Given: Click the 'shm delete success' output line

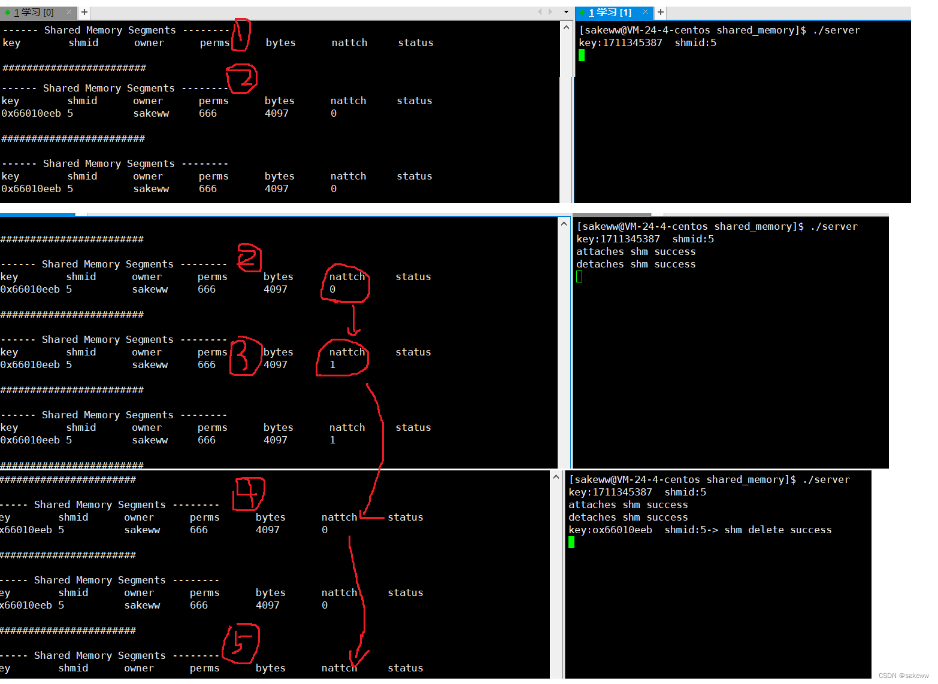Looking at the screenshot, I should 700,530.
